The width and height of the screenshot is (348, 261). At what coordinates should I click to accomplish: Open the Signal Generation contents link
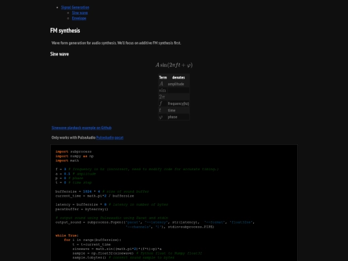click(x=75, y=7)
